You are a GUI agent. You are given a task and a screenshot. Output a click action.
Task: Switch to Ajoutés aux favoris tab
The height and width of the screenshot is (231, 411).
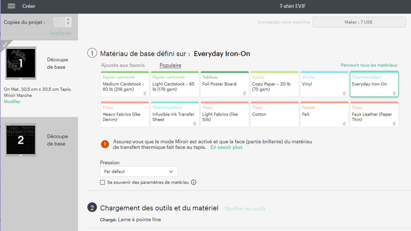[x=123, y=65]
